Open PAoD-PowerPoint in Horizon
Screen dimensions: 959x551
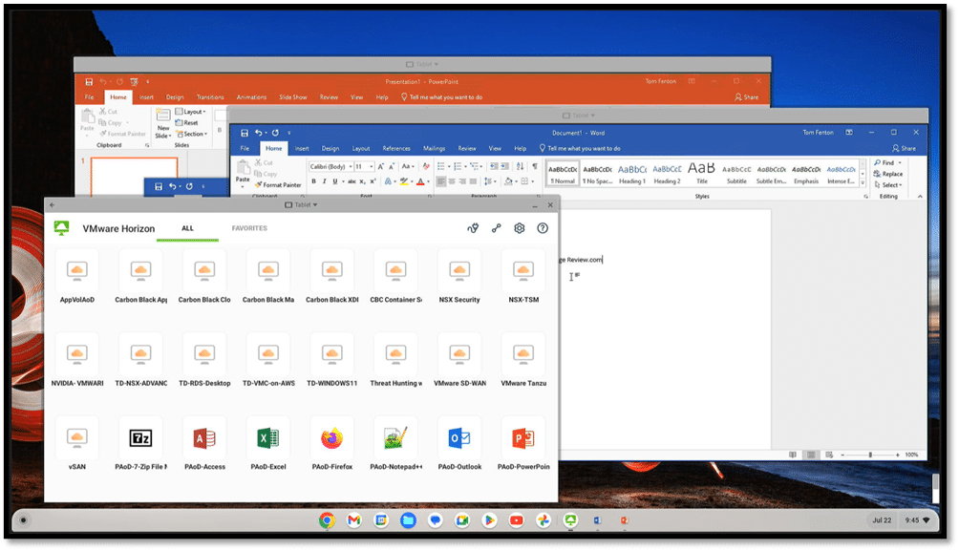click(523, 443)
